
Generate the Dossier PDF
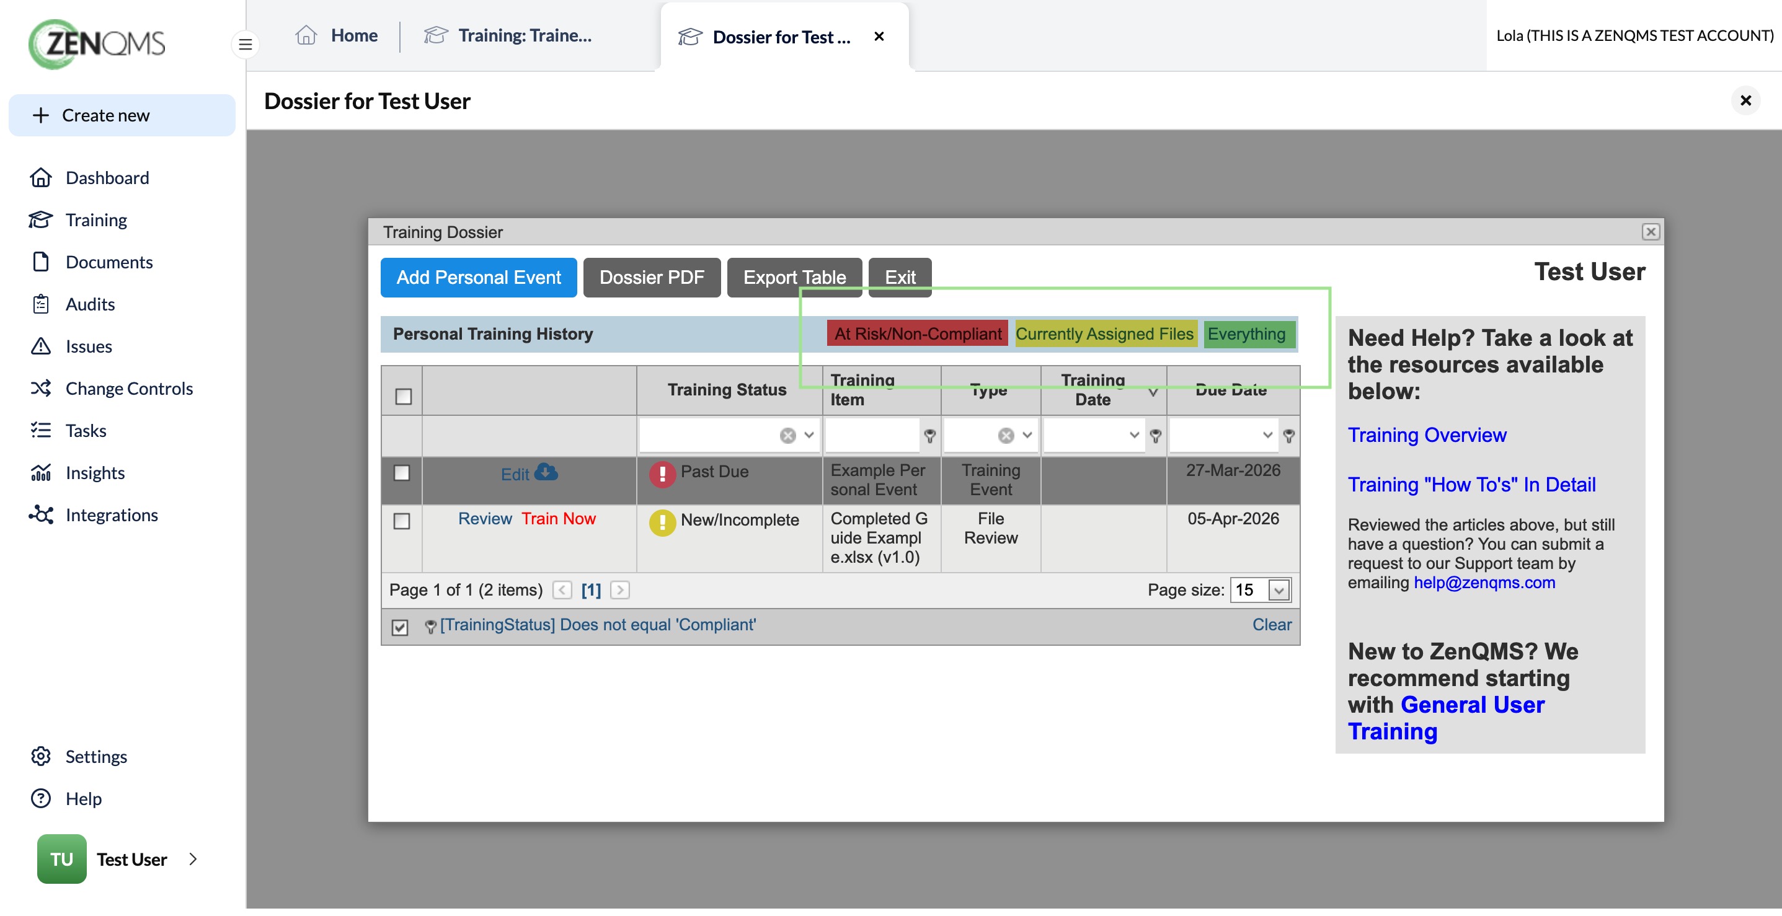click(x=652, y=278)
